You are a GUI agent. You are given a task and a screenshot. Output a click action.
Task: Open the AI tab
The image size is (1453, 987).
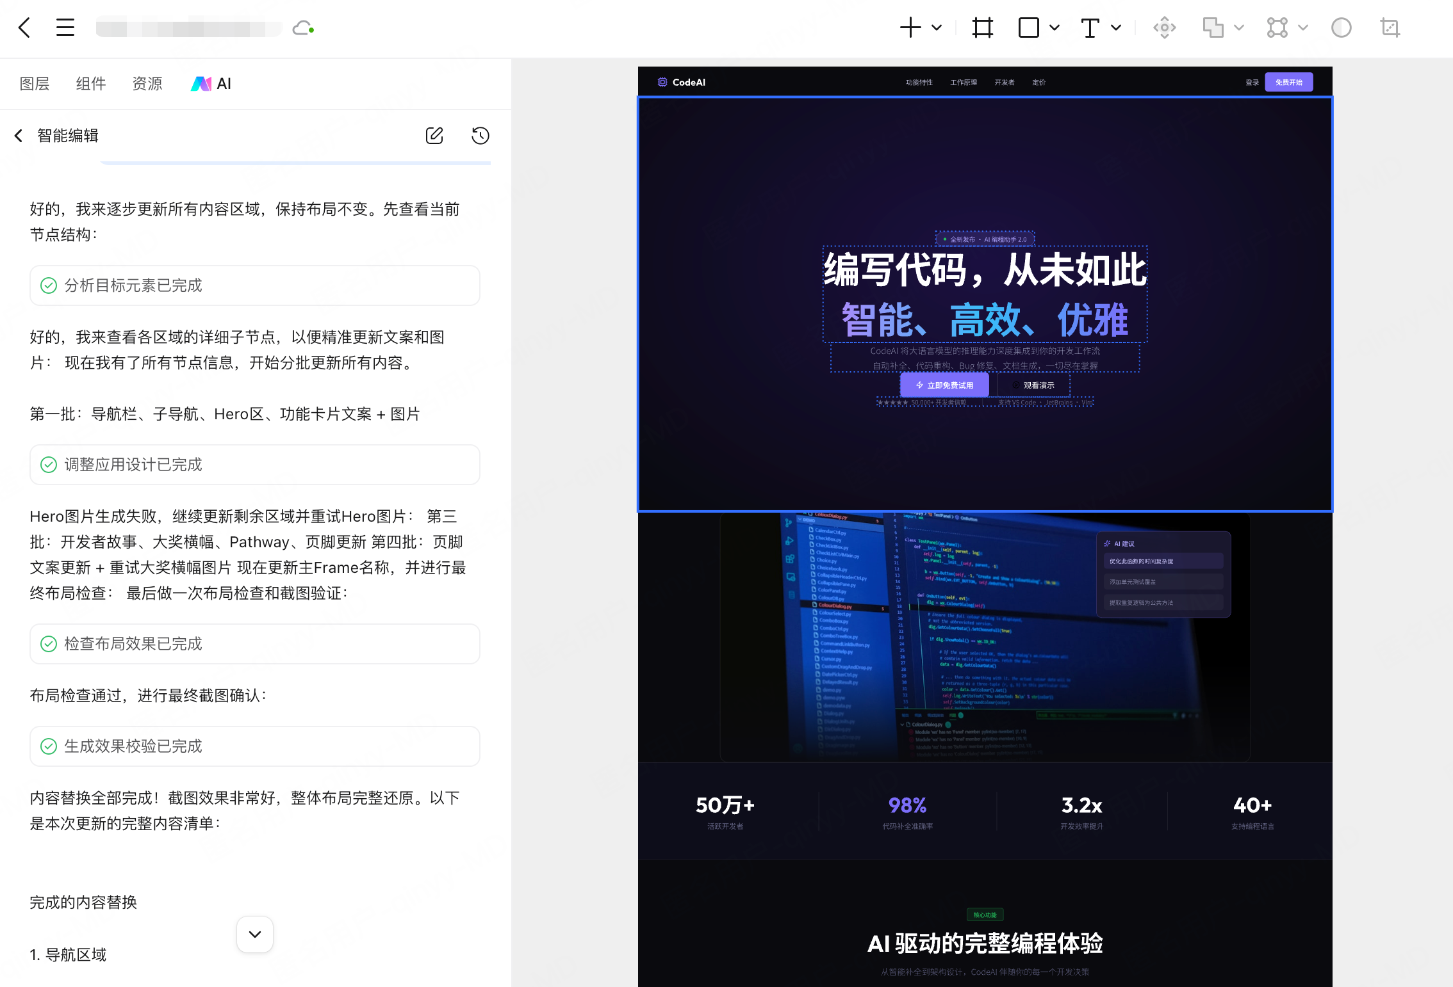point(211,84)
